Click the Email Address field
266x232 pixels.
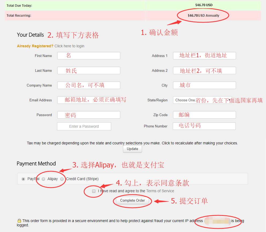(89, 100)
